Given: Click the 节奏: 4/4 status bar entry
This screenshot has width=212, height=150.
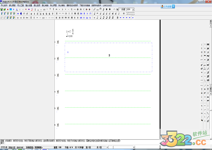Looking at the screenshot, I should (x=69, y=148).
